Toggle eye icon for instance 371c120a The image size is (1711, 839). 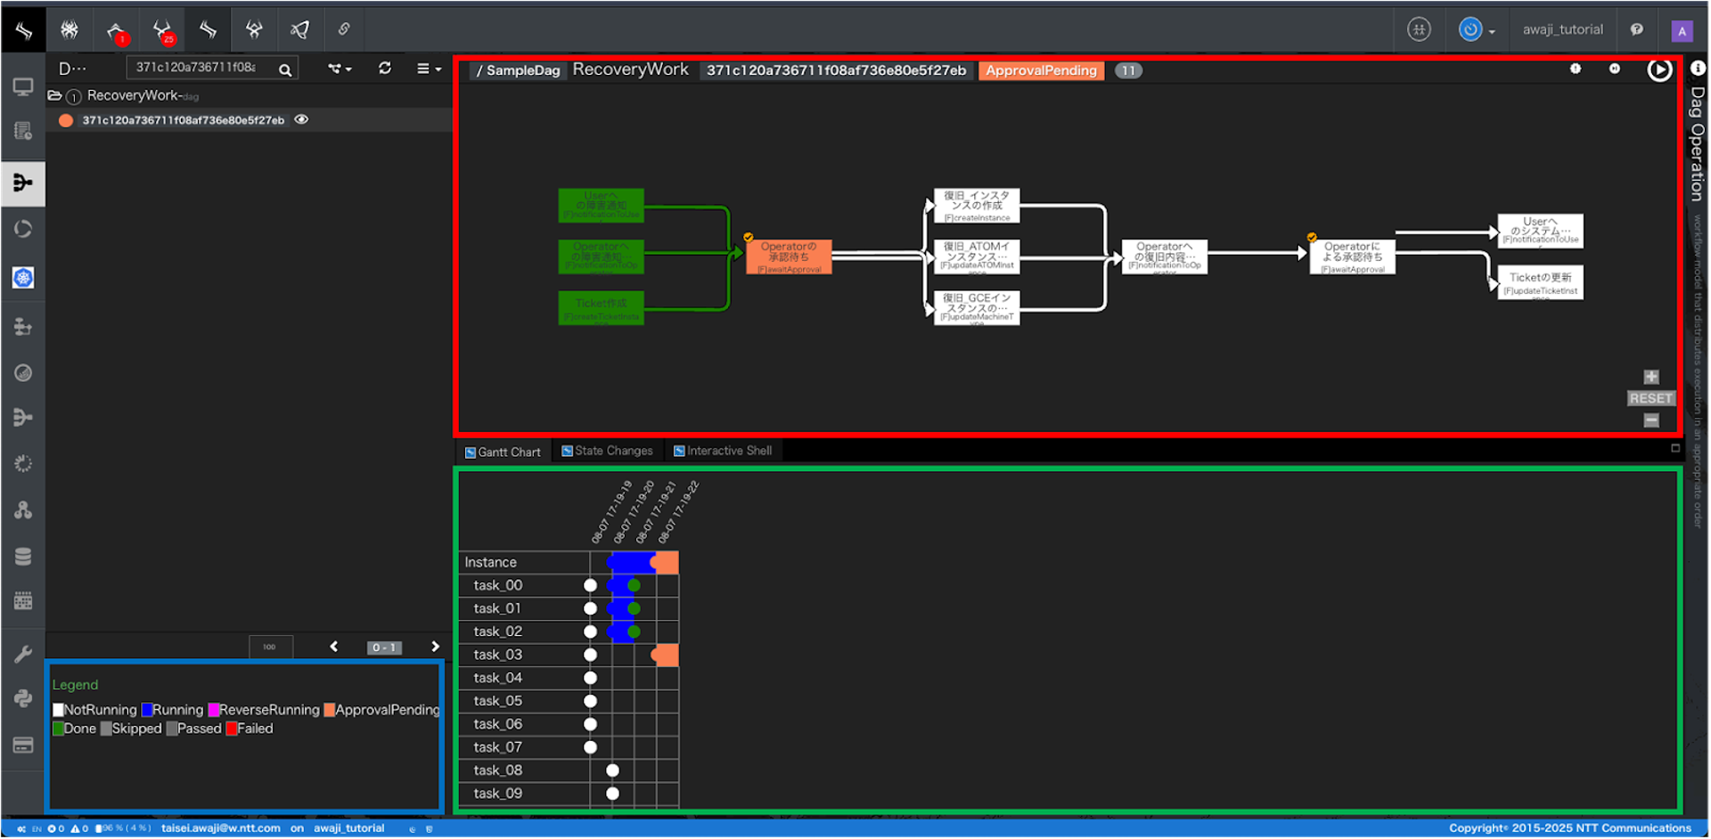(302, 120)
